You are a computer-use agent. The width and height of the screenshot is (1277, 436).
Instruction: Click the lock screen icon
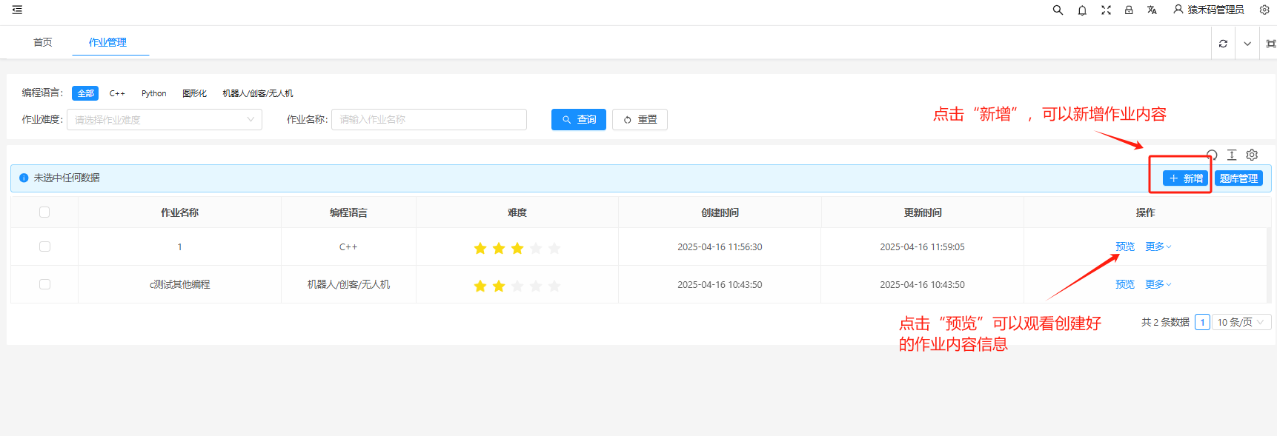(1129, 10)
